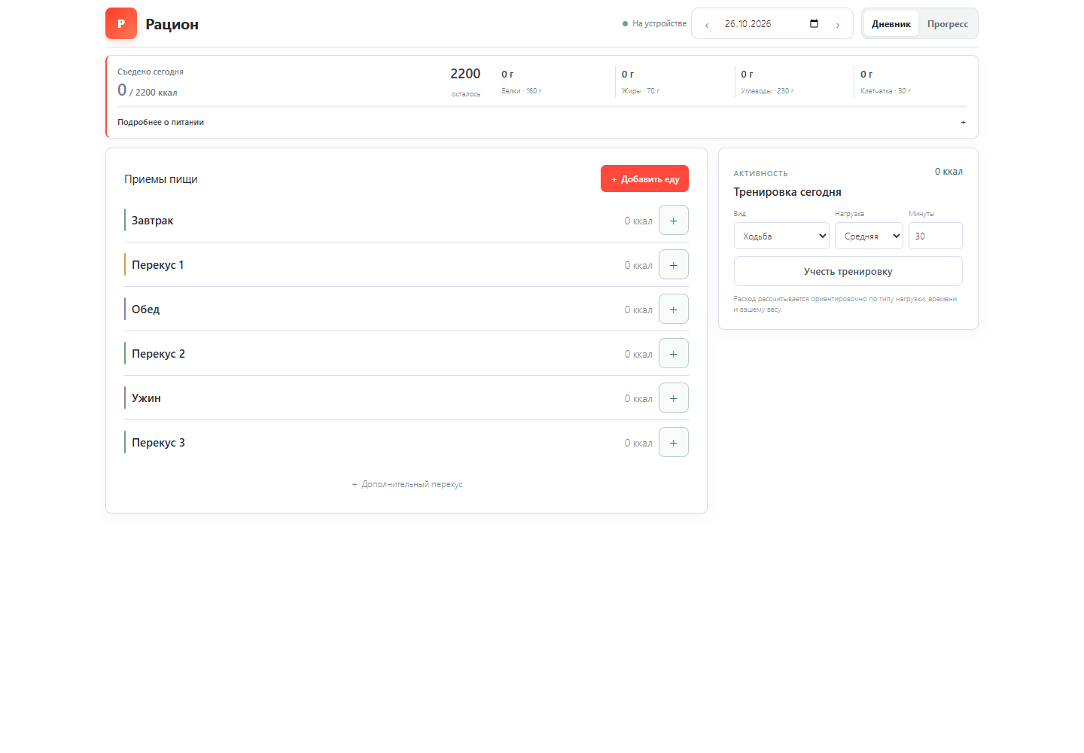Go to next day arrow
Viewport: 1084px width, 753px height.
pyautogui.click(x=838, y=25)
